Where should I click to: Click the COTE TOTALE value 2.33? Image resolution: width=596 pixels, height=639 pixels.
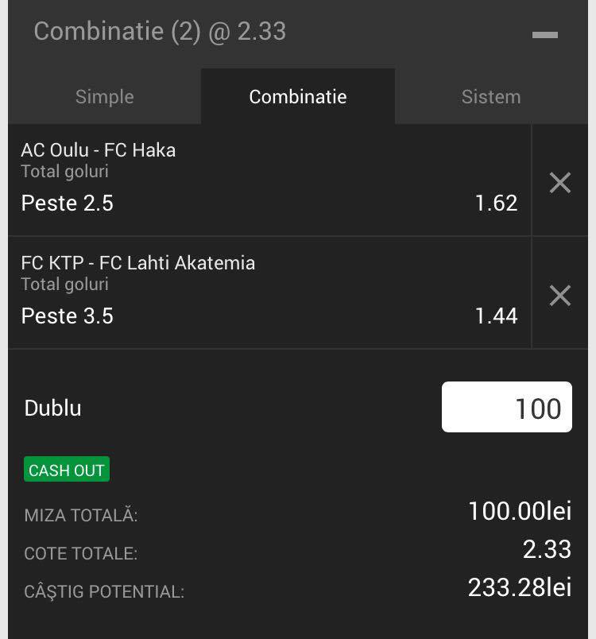(547, 549)
